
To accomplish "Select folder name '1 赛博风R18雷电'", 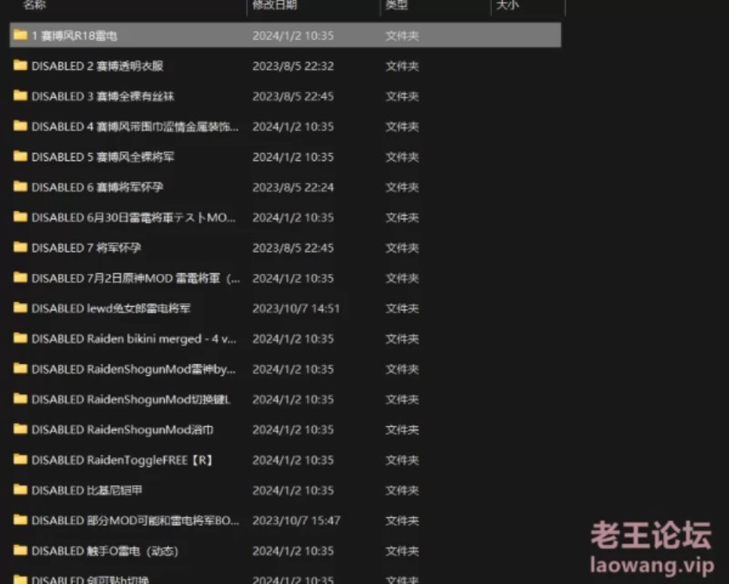I will (x=74, y=36).
